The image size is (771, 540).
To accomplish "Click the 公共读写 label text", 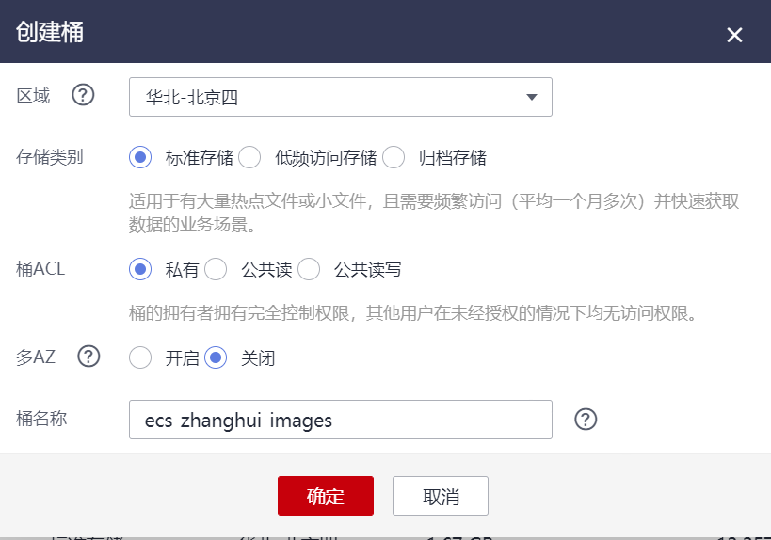I will click(x=367, y=270).
